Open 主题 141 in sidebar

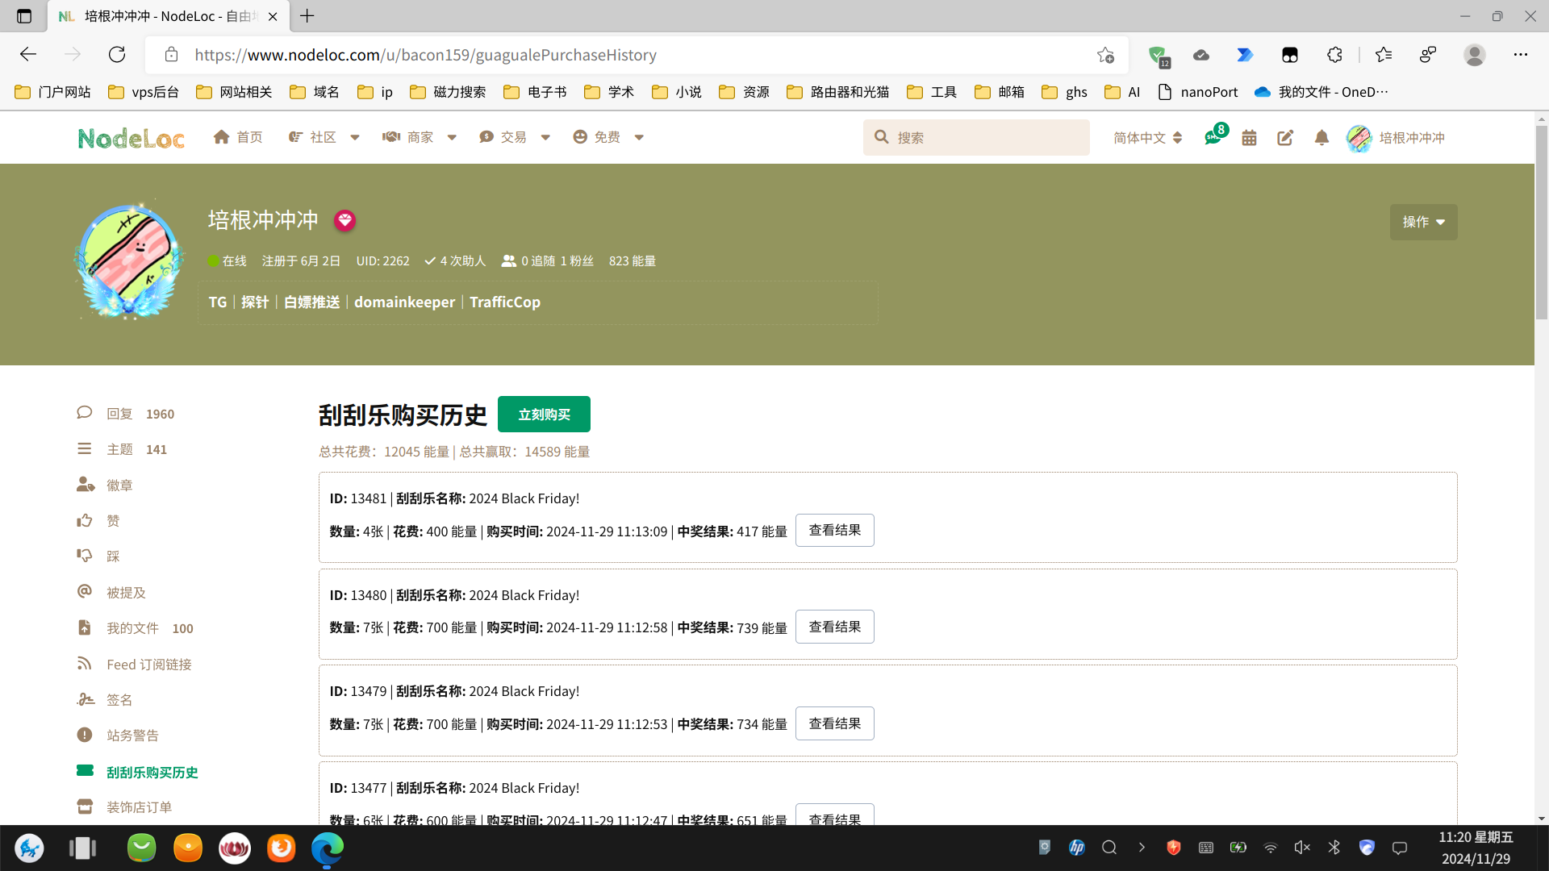coord(122,449)
